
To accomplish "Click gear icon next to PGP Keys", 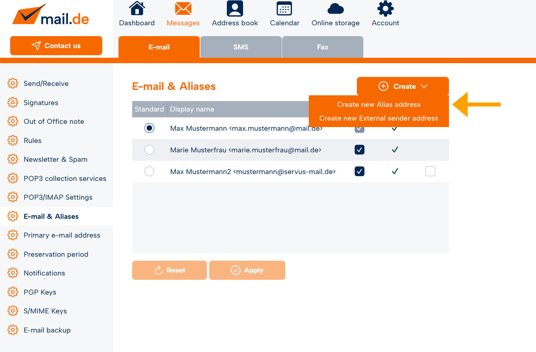I will coord(13,292).
